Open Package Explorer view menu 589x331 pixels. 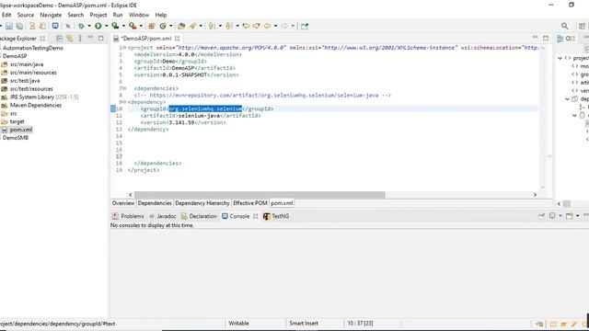coord(80,39)
